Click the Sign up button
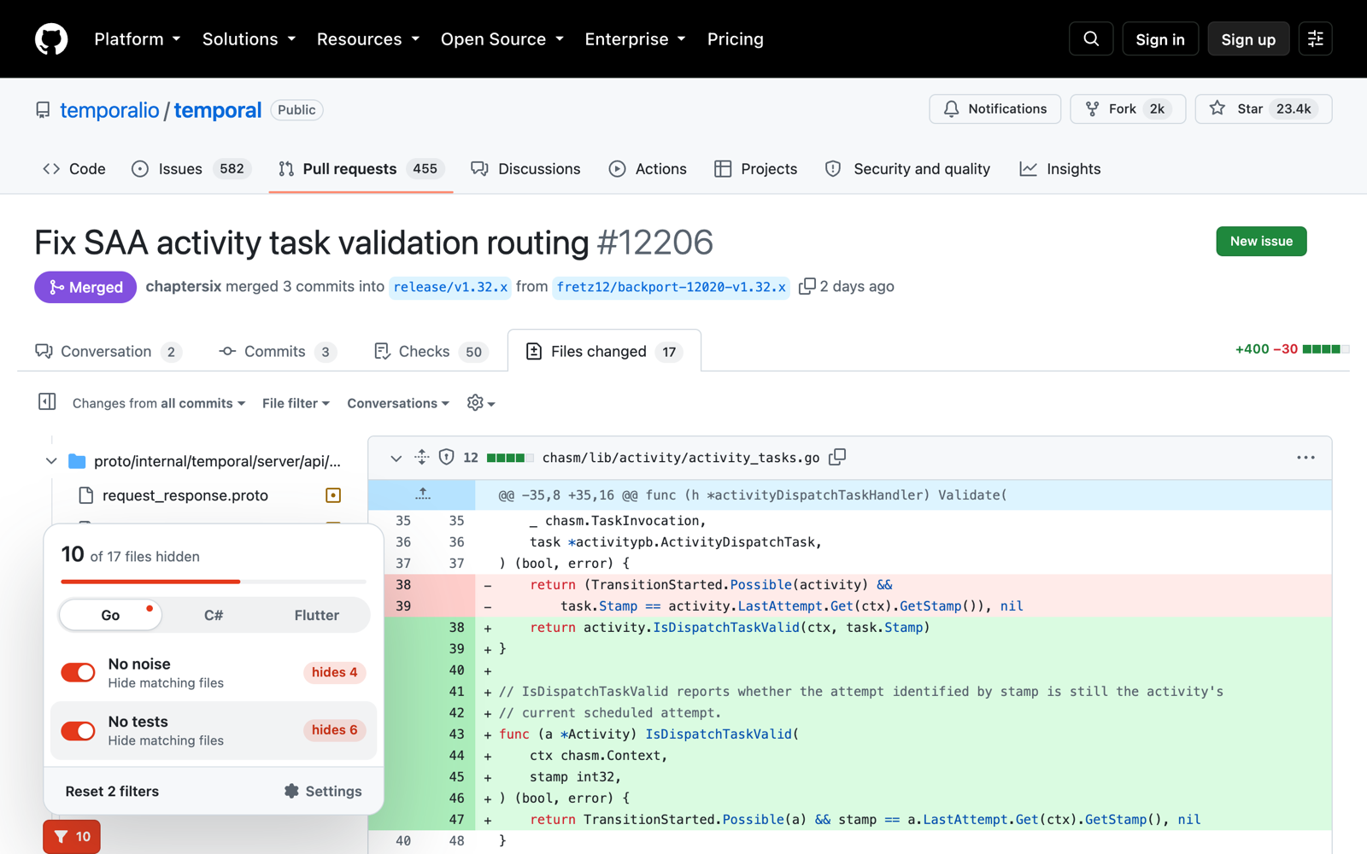This screenshot has height=854, width=1367. tap(1248, 39)
